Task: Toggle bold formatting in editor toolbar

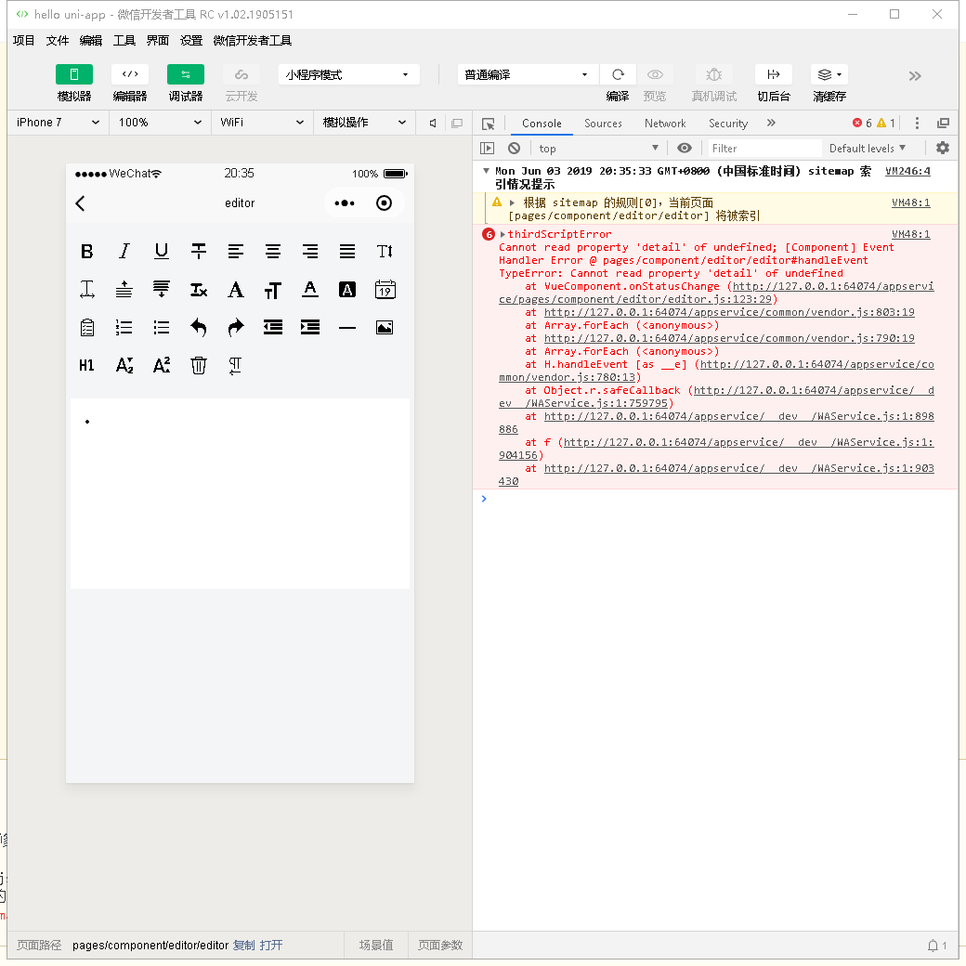Action: point(87,252)
